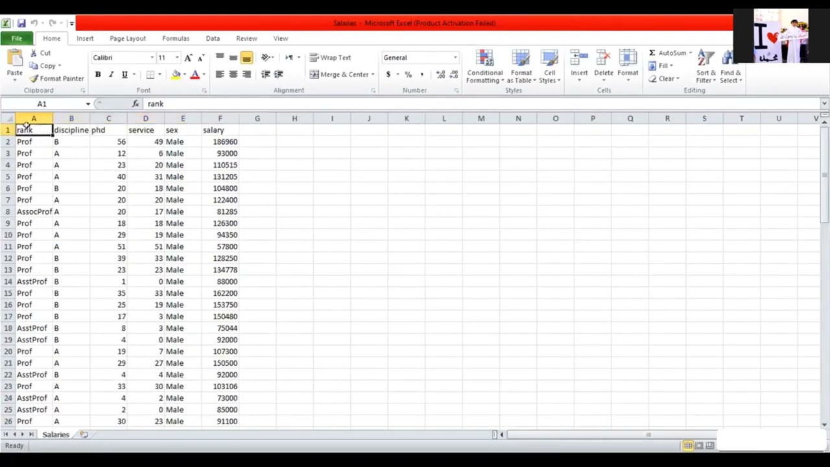The height and width of the screenshot is (467, 830).
Task: Click Increase Font Size icon
Action: 188,58
